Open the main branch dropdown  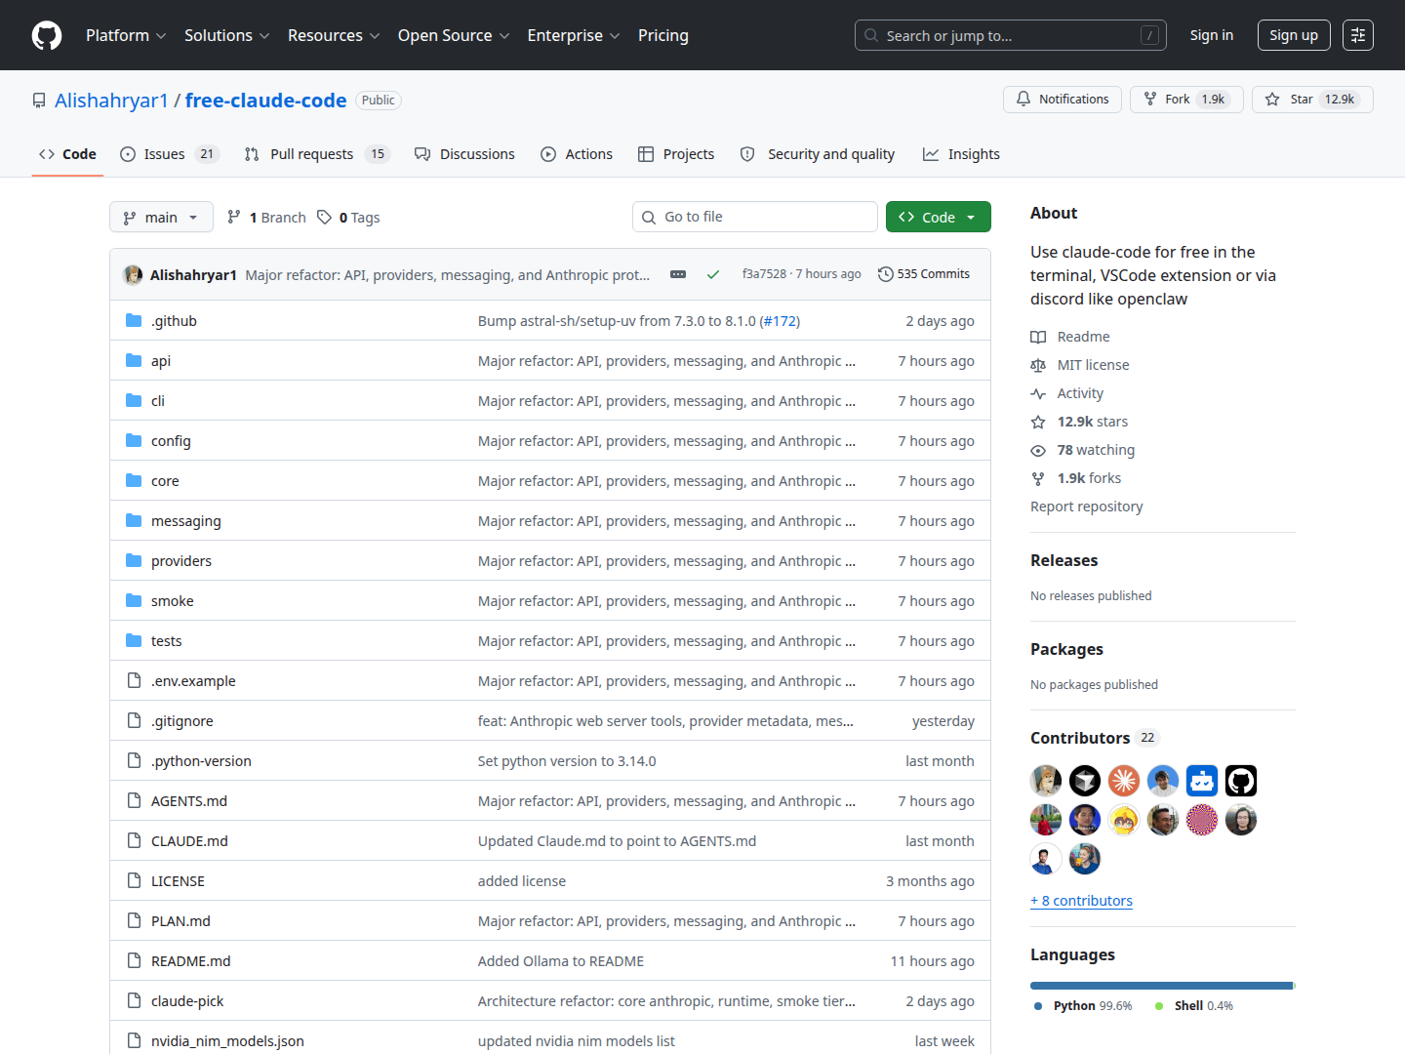[x=161, y=218]
